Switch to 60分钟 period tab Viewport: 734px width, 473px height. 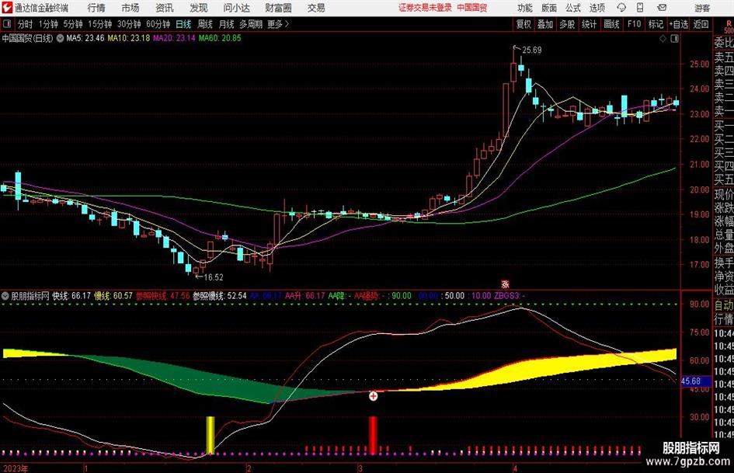pyautogui.click(x=158, y=24)
